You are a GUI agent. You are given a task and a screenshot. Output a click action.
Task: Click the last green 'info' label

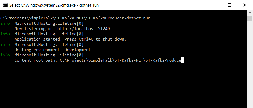click(x=5, y=55)
